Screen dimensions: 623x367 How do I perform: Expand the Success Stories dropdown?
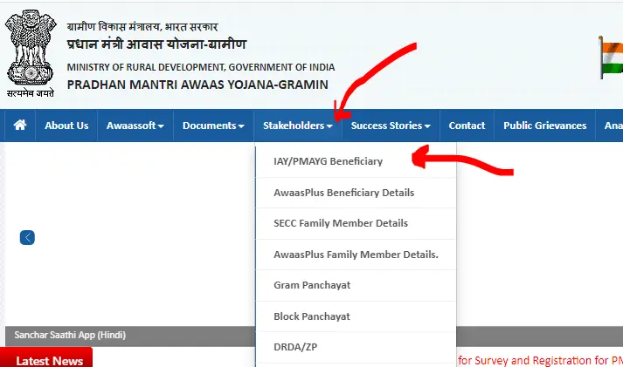click(391, 126)
